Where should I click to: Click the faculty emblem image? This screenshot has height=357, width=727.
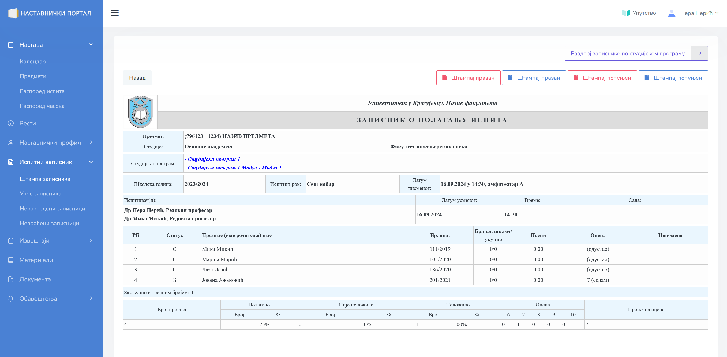tap(140, 112)
